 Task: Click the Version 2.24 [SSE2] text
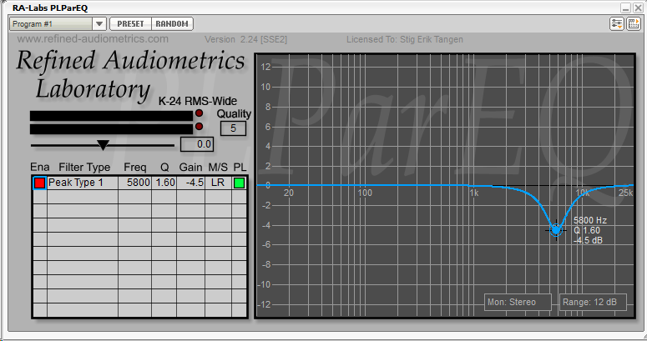[246, 39]
